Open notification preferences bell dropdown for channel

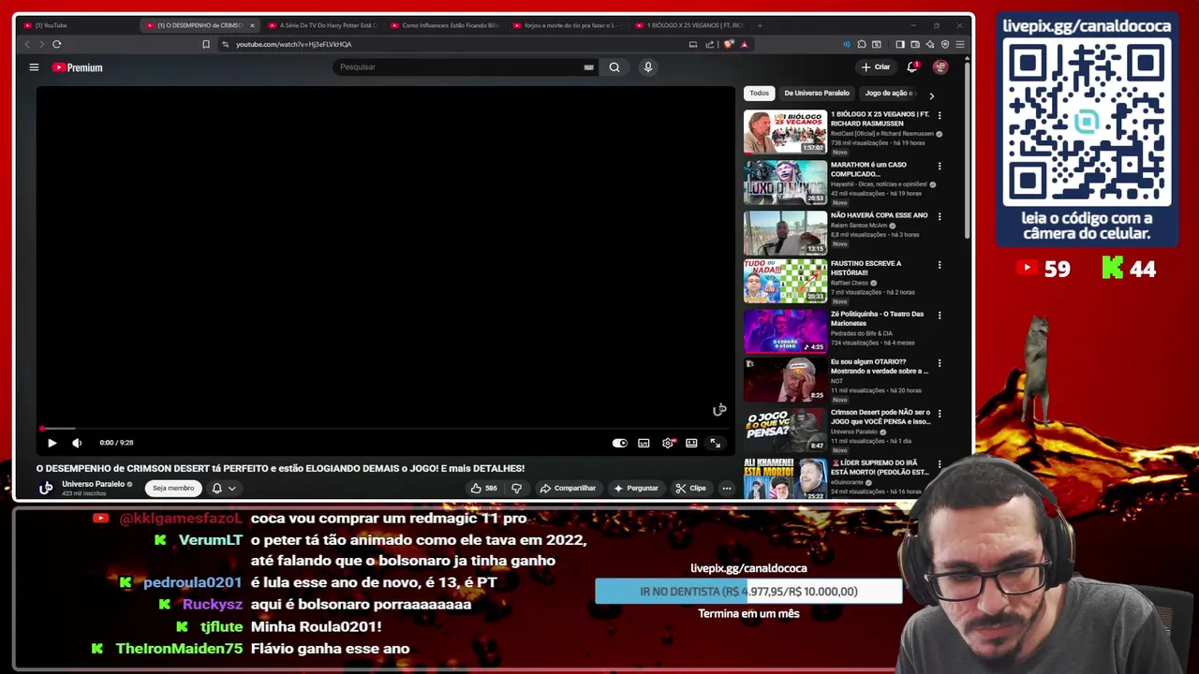pos(223,488)
